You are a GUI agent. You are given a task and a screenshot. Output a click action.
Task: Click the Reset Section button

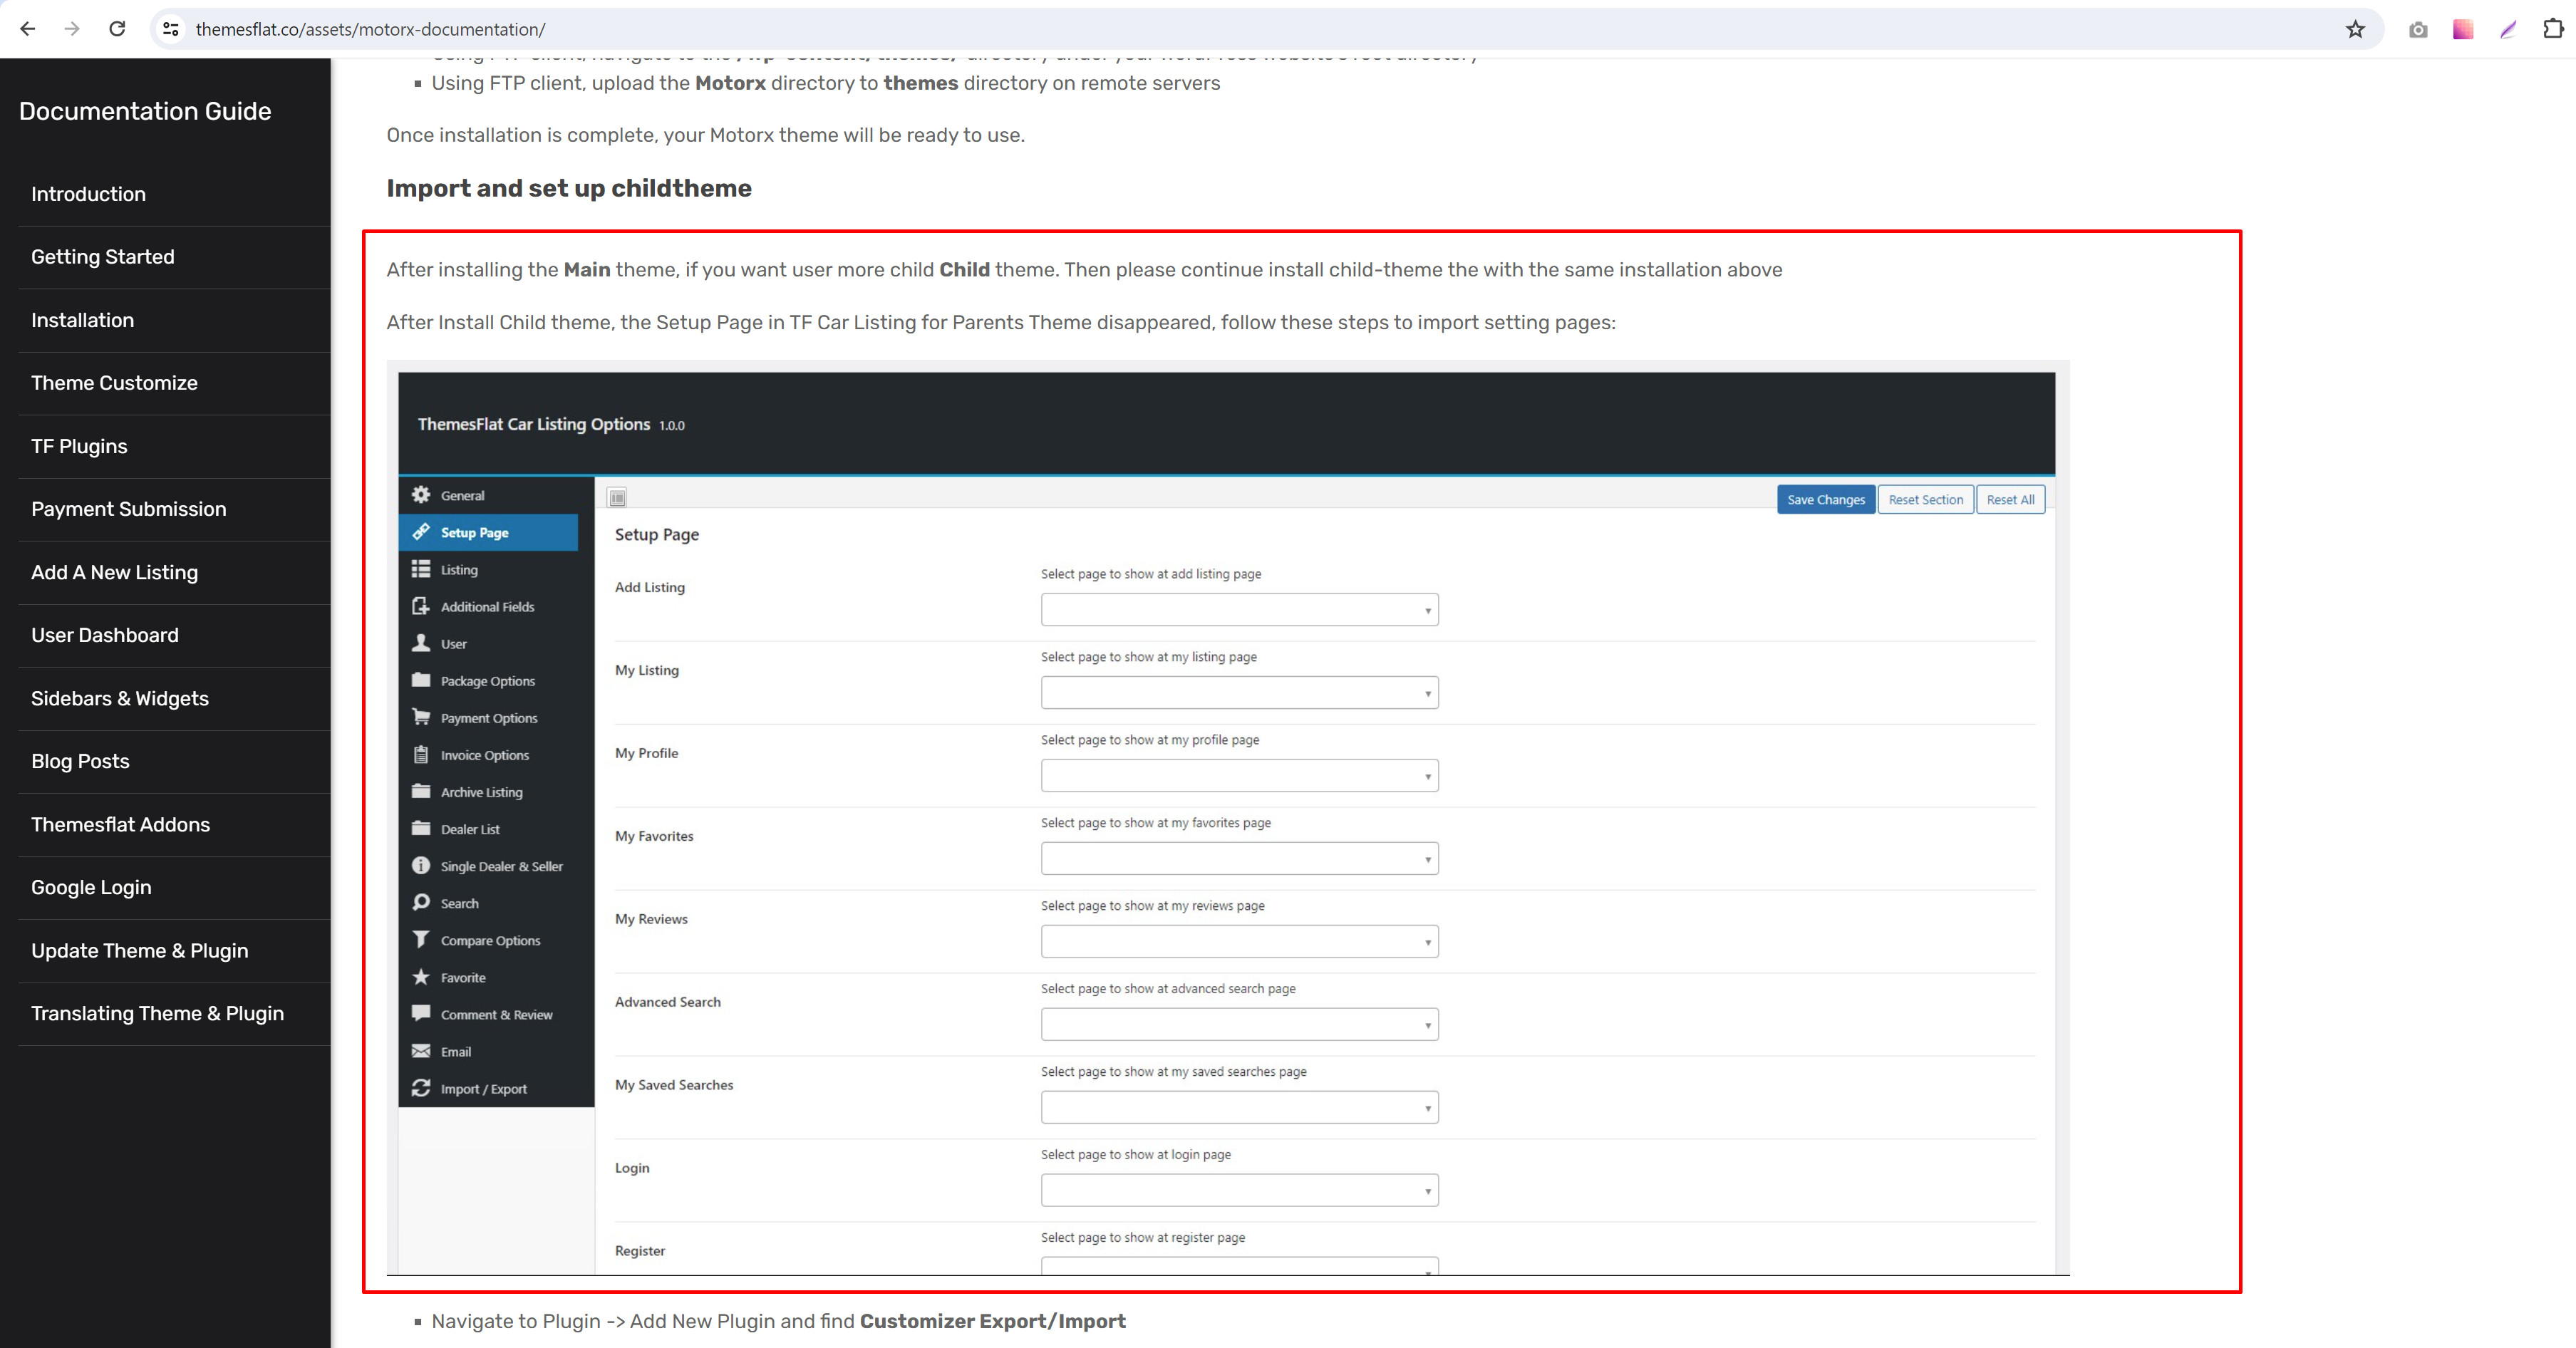pyautogui.click(x=1925, y=499)
